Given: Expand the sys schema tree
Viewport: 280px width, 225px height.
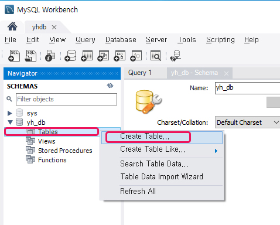Looking at the screenshot, I should pos(9,113).
